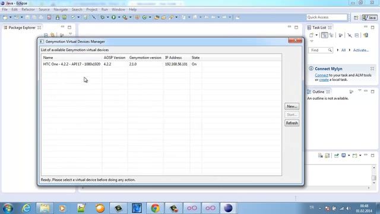Screen dimensions: 380x214
Task: Open the New Task dropdown arrow in Task List
Action: [x=316, y=35]
